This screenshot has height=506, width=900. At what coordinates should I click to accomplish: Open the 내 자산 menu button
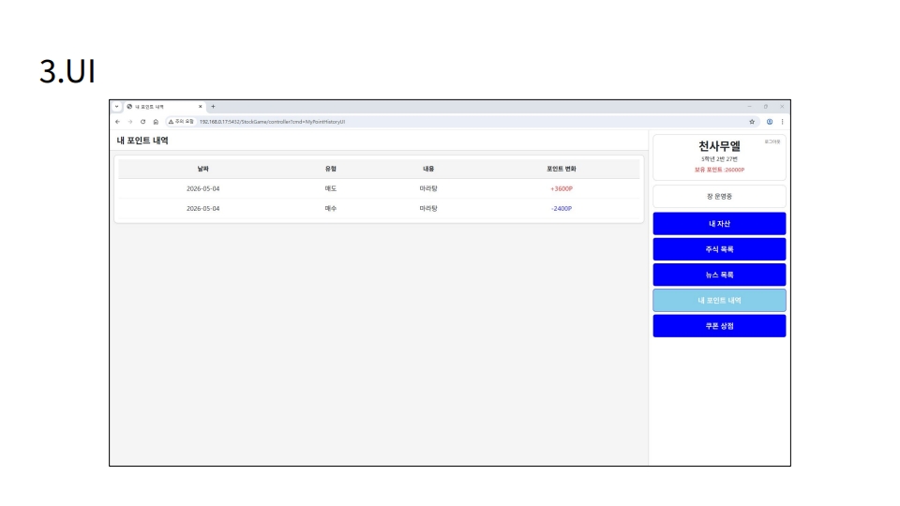pos(719,224)
